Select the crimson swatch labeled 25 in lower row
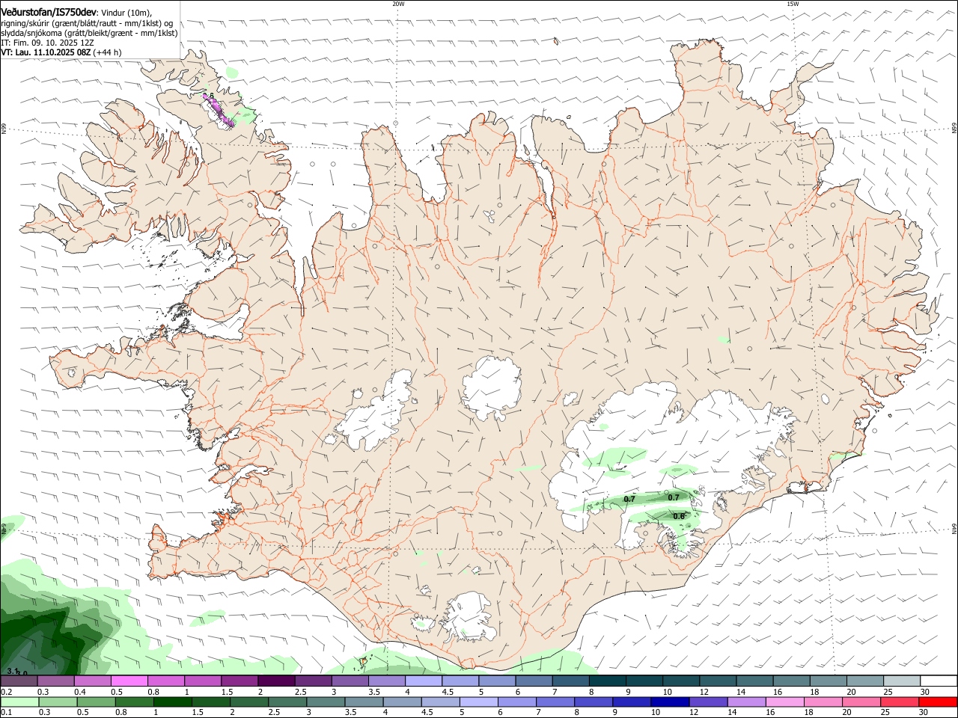The image size is (958, 718). [899, 702]
